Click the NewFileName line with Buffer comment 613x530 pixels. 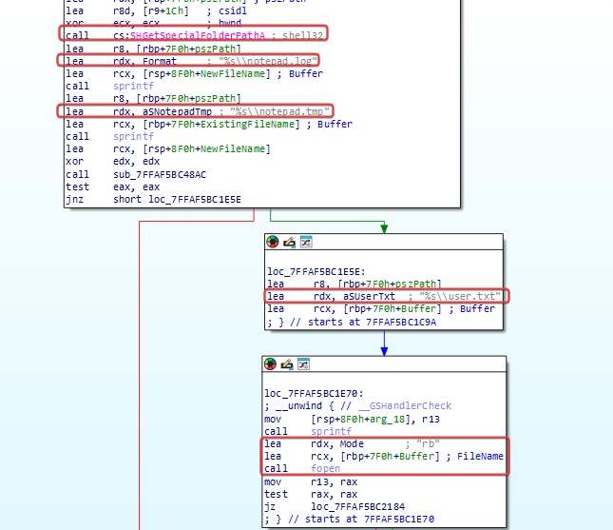point(194,73)
